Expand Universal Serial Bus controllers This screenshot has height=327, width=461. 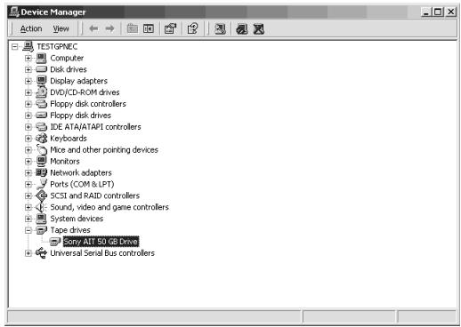[28, 253]
